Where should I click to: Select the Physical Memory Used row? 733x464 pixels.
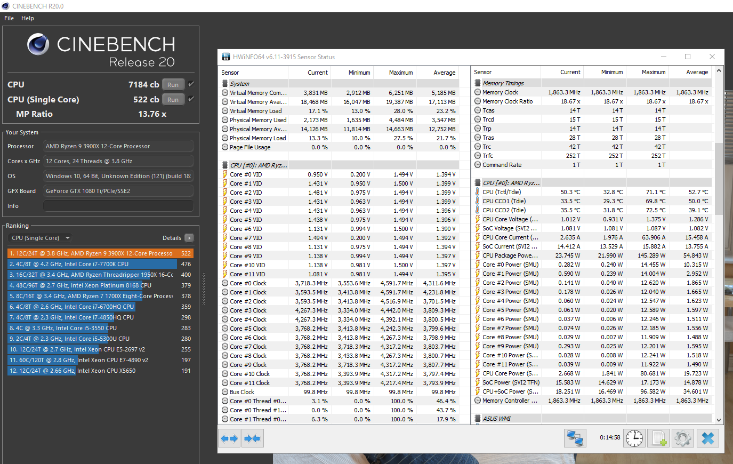[x=340, y=120]
